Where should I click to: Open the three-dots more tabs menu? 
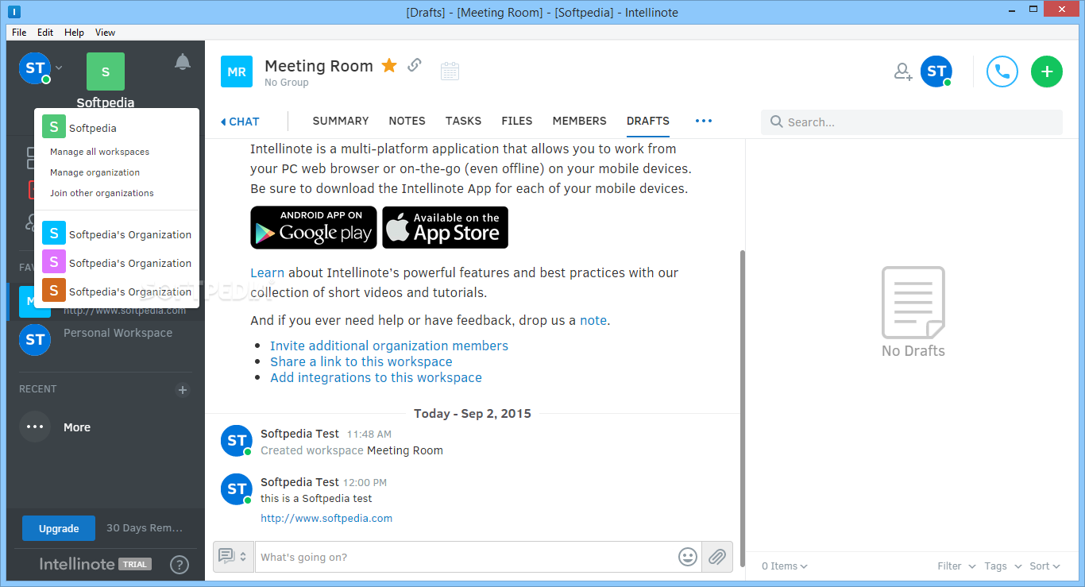(704, 121)
